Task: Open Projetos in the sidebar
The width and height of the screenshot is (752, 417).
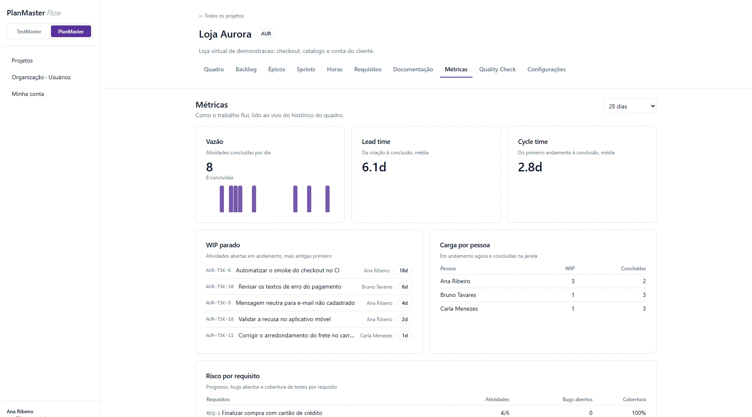Action: (22, 60)
